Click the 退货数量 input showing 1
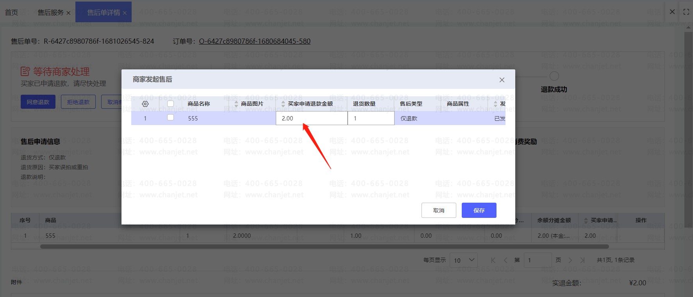 [x=371, y=118]
